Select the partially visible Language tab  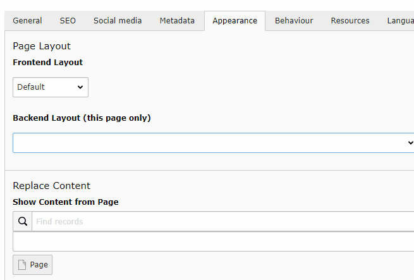coord(399,21)
